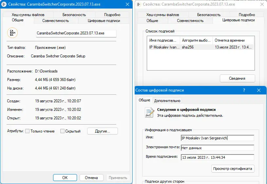Click the '13 июля 2023 г. 13:4...' timestamp cell
This screenshot has height=184, width=267.
click(233, 47)
